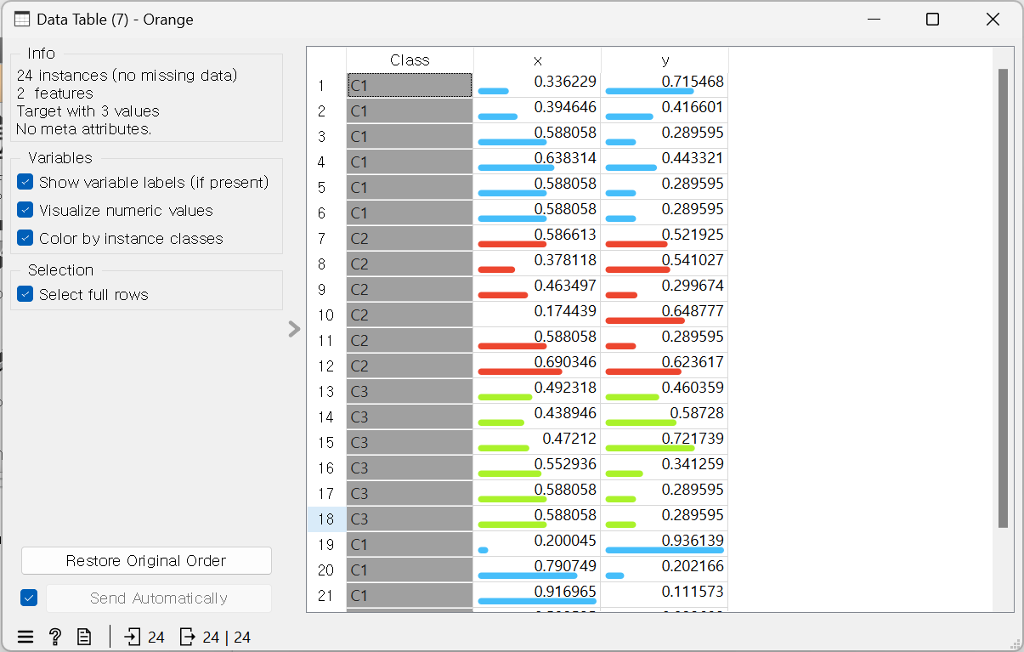Click y value 0.521925

point(693,235)
